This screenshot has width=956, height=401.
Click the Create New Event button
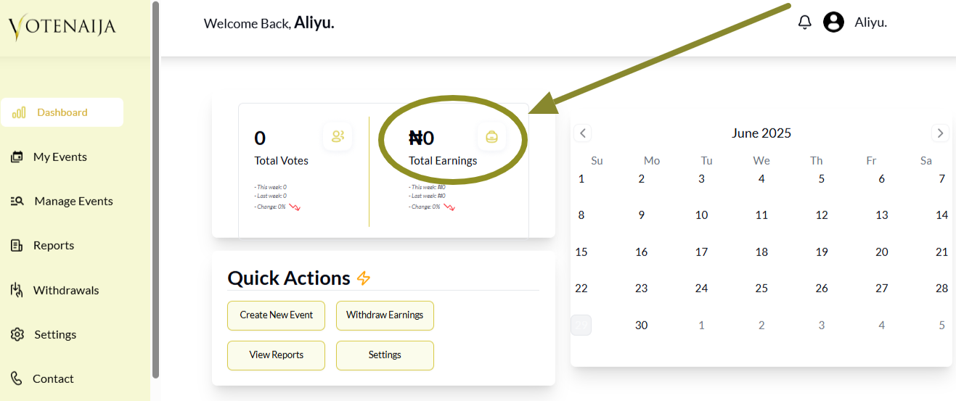point(277,315)
